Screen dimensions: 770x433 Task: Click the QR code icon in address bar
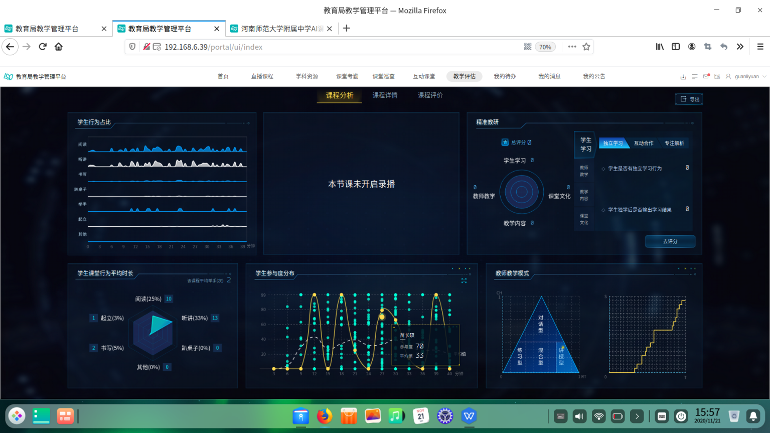click(x=528, y=47)
